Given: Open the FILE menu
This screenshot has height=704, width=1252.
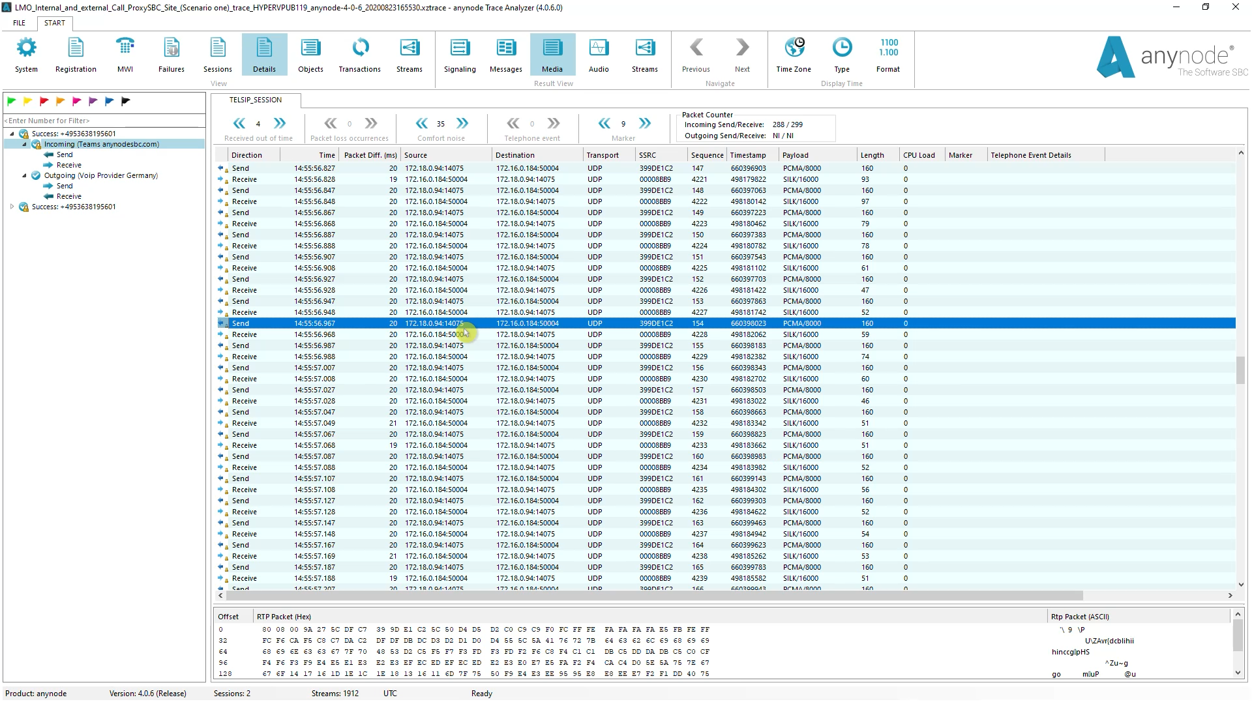Looking at the screenshot, I should coord(20,23).
